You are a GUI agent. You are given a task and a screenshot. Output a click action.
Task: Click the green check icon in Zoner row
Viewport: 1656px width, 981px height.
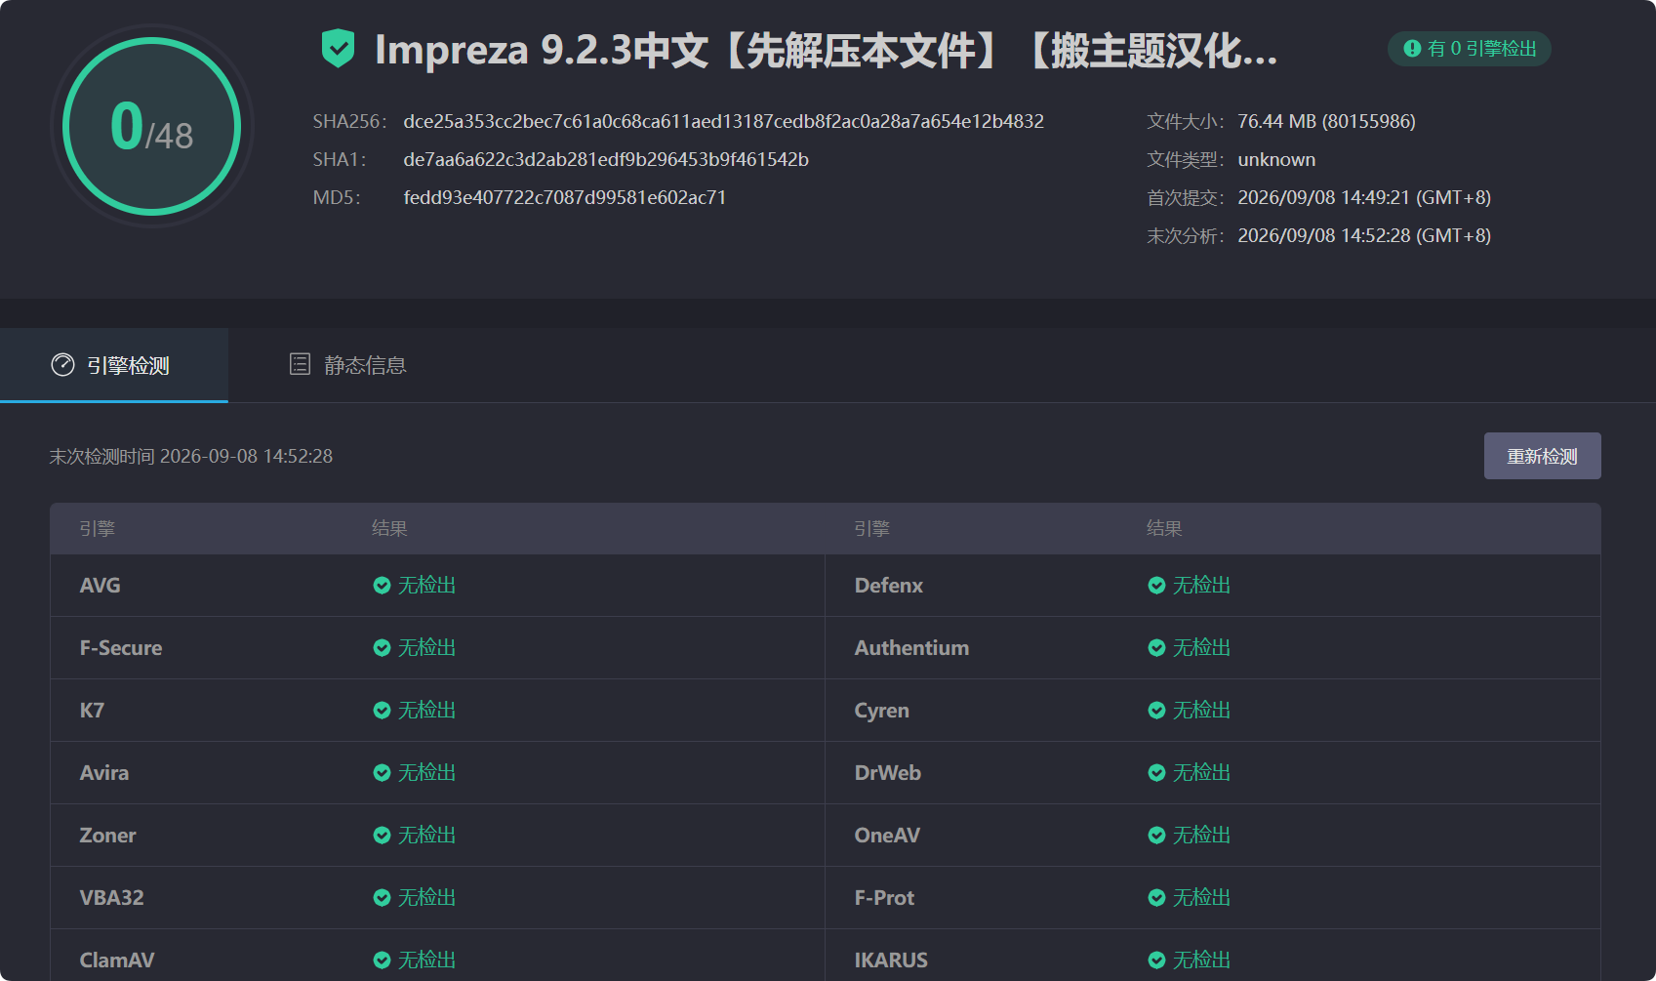382,836
